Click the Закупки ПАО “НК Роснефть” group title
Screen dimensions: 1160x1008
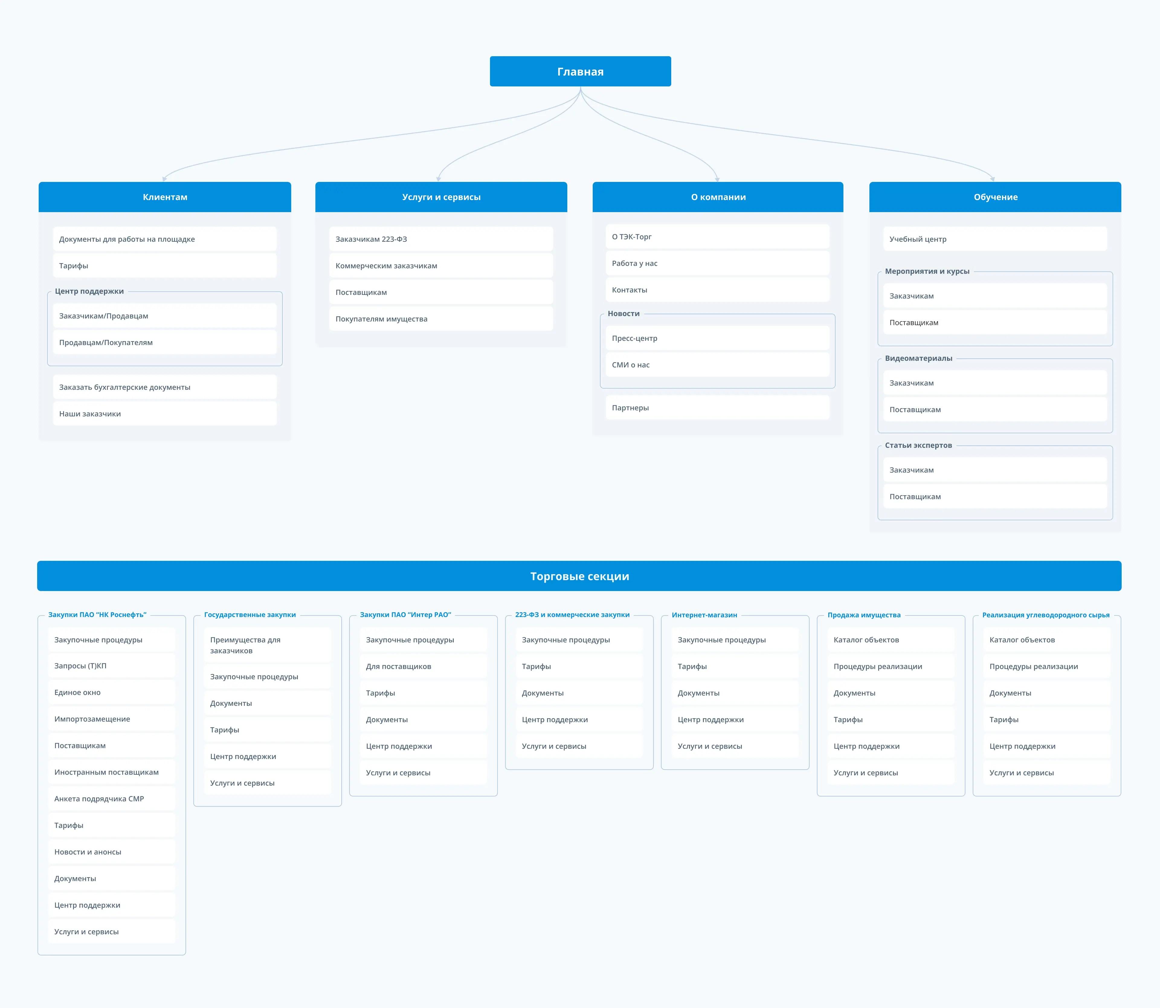97,615
